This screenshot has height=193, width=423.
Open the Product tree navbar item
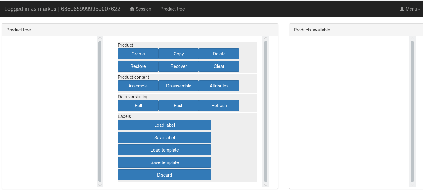coord(173,9)
